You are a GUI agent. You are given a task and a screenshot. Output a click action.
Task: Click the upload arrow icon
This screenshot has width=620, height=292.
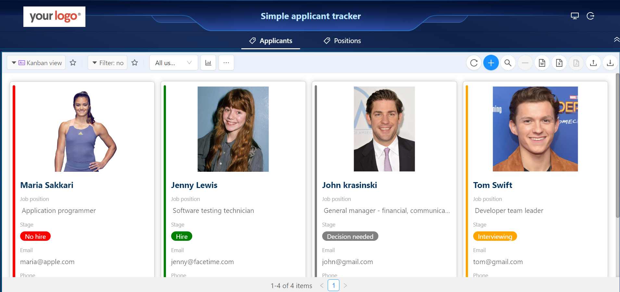pos(593,63)
